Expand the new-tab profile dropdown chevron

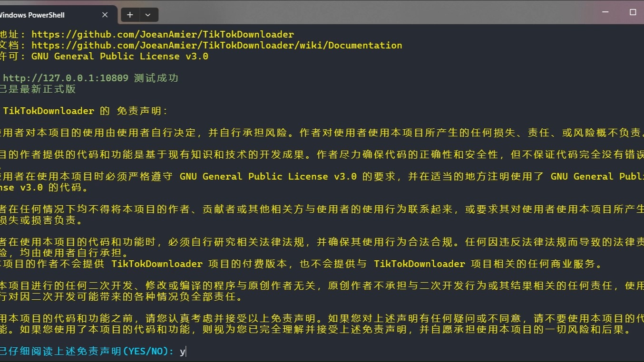click(148, 15)
